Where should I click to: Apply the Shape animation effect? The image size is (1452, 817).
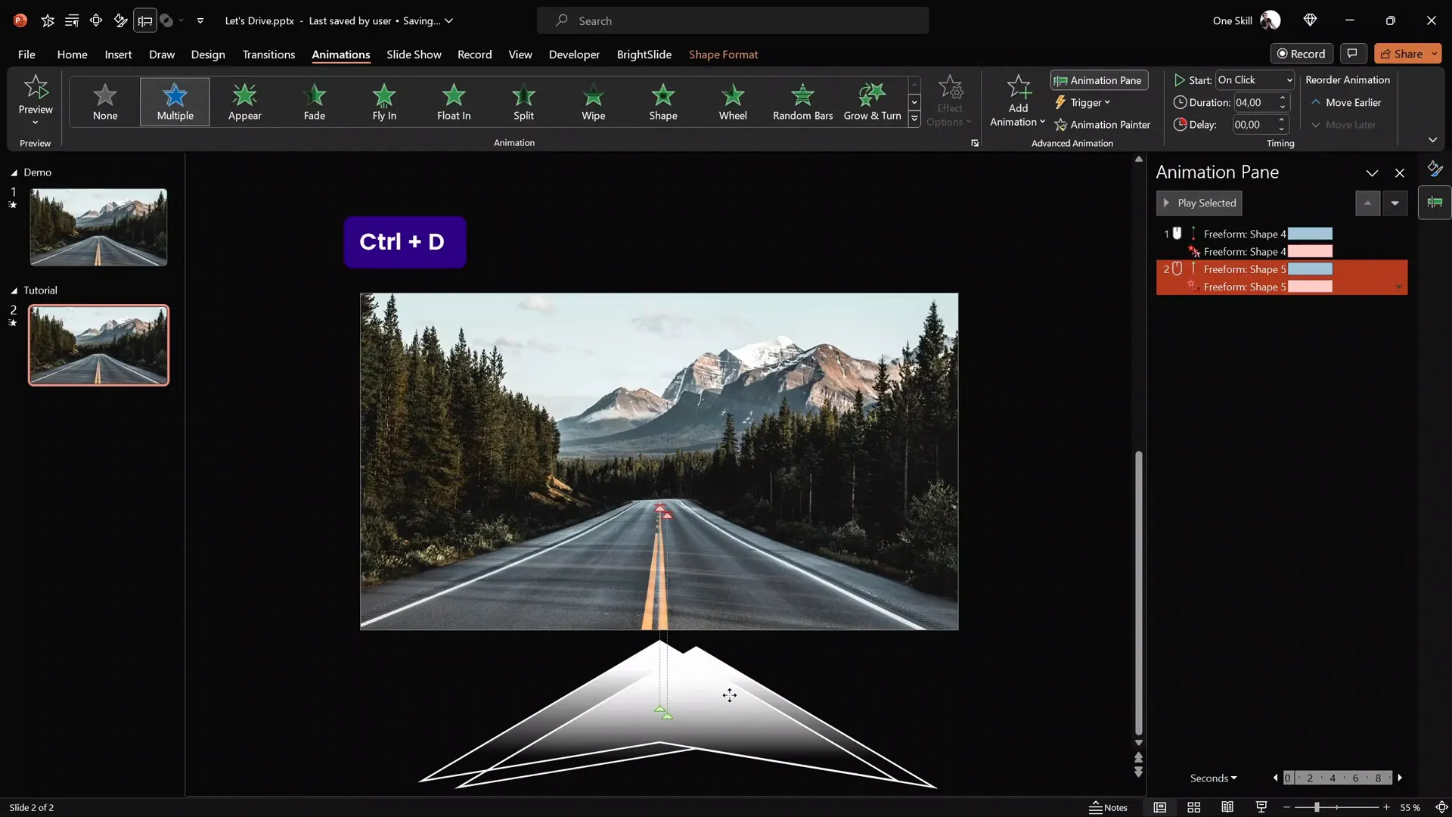pyautogui.click(x=663, y=101)
